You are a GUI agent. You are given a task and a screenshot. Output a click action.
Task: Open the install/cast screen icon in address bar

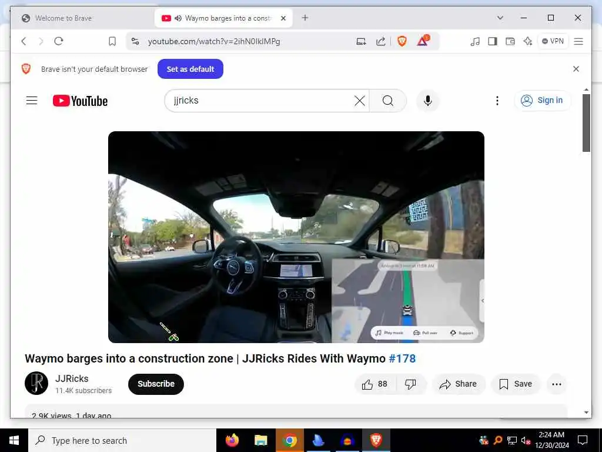361,41
